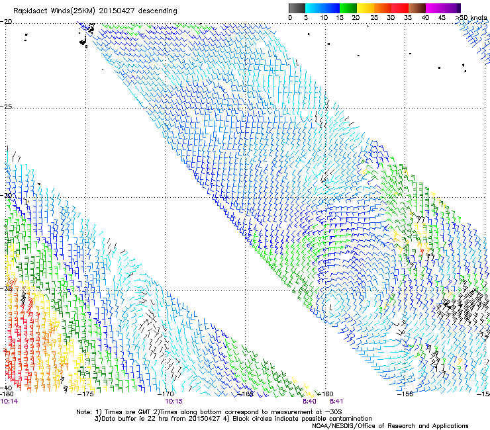Click the orange 25–30 knots legend segment
Image resolution: width=490 pixels, height=430 pixels.
383,8
